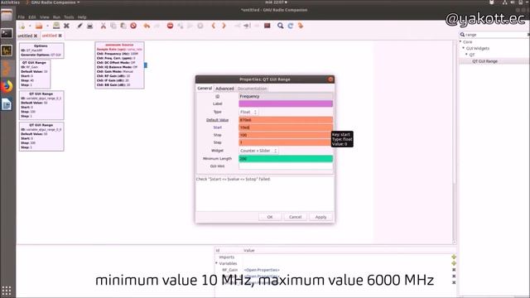Collapse the GUI Widgets tree category
This screenshot has height=298, width=530.
(x=464, y=48)
